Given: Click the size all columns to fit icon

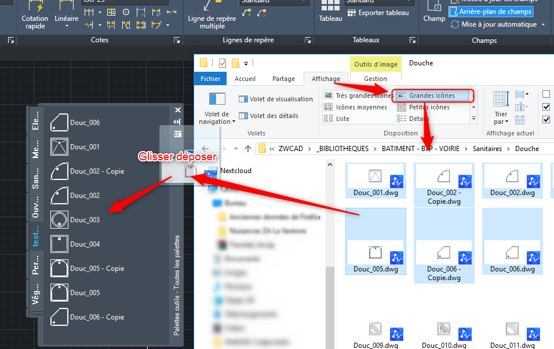Looking at the screenshot, I should (520, 120).
